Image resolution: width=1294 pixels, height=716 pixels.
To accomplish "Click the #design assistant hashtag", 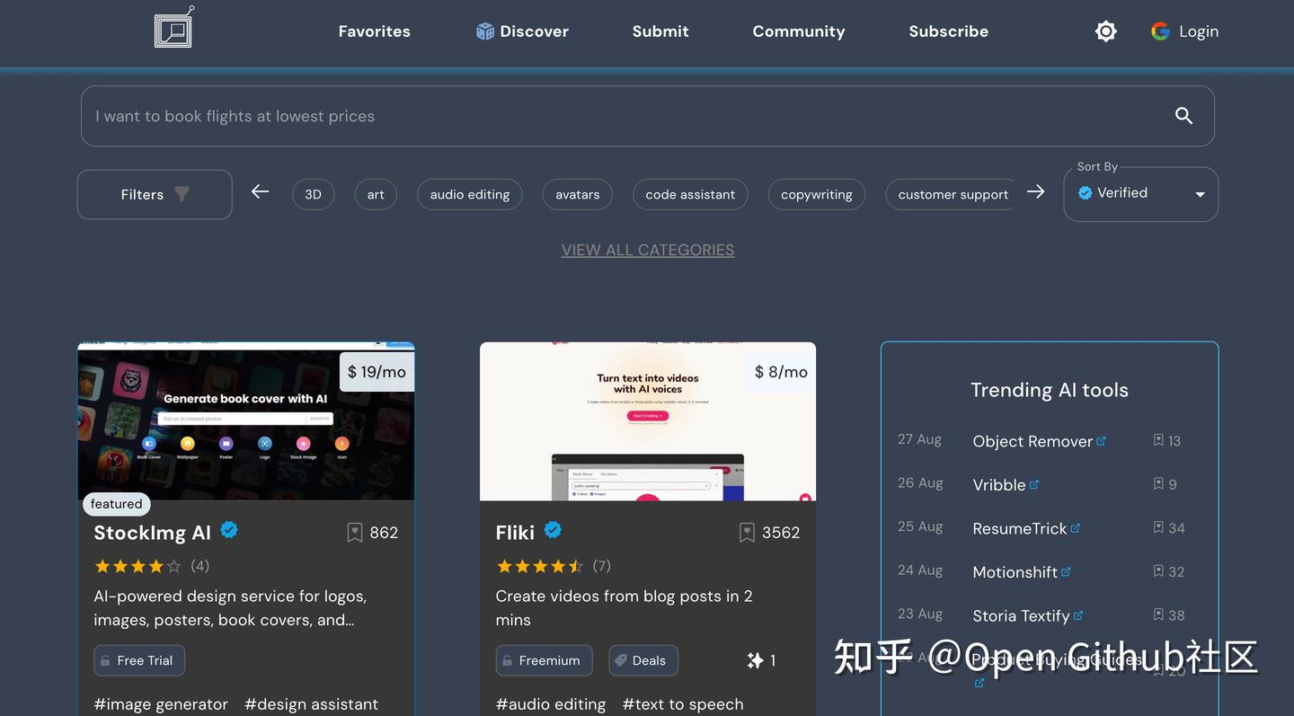I will point(311,704).
